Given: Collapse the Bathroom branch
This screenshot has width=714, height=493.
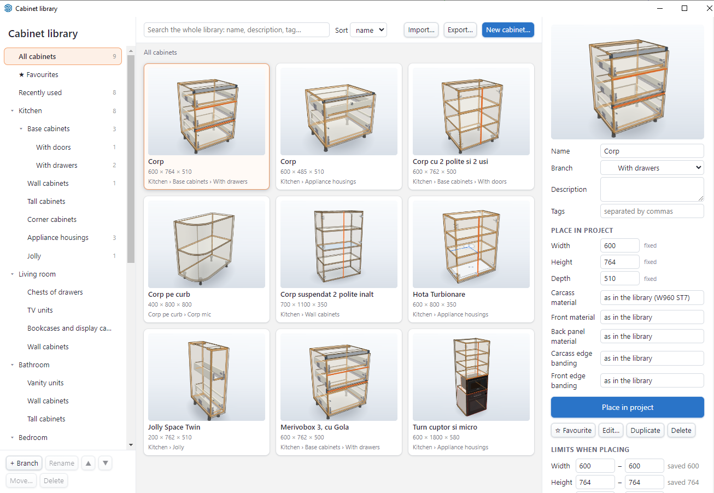Looking at the screenshot, I should point(12,365).
